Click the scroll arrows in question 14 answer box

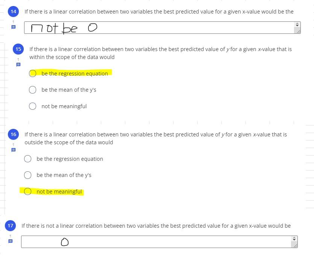click(297, 24)
